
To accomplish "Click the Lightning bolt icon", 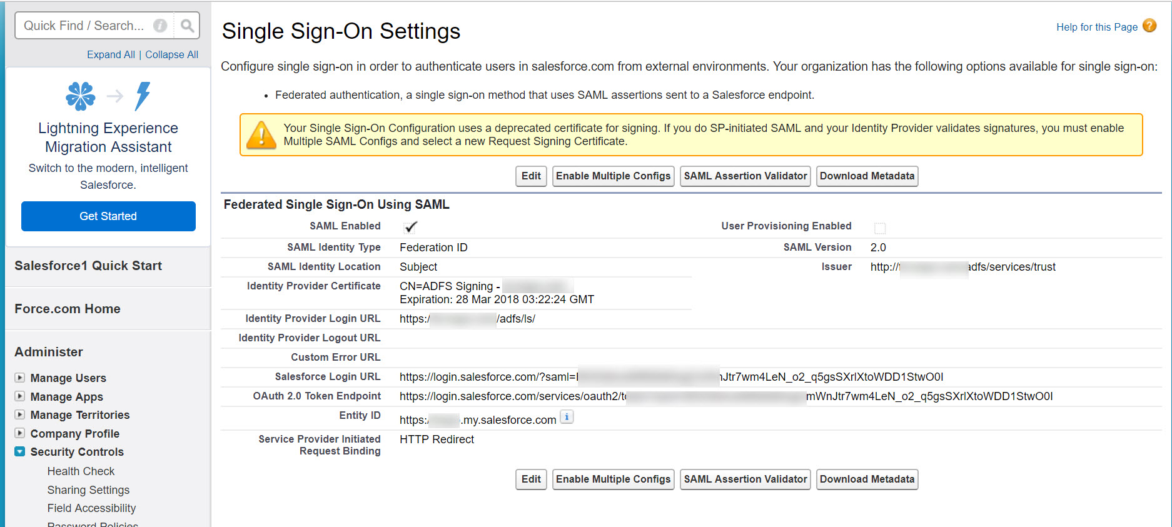I will (x=143, y=96).
